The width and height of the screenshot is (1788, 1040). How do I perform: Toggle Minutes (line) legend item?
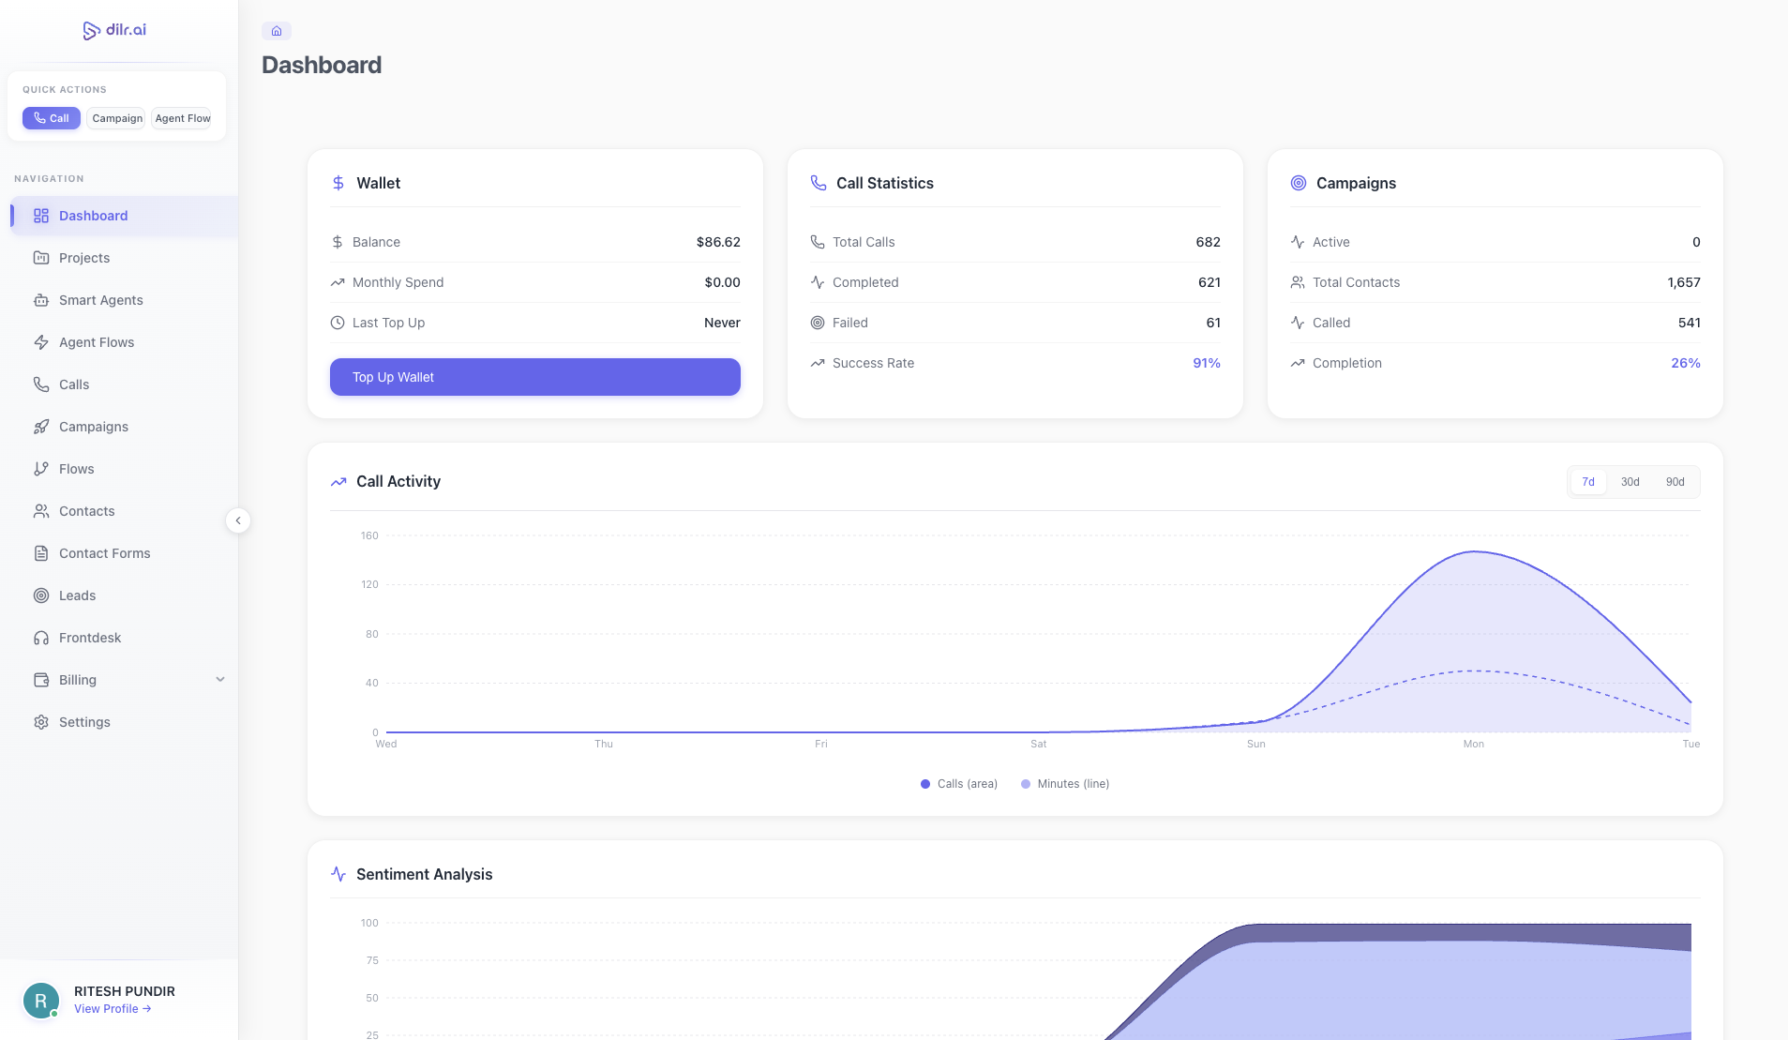point(1065,784)
